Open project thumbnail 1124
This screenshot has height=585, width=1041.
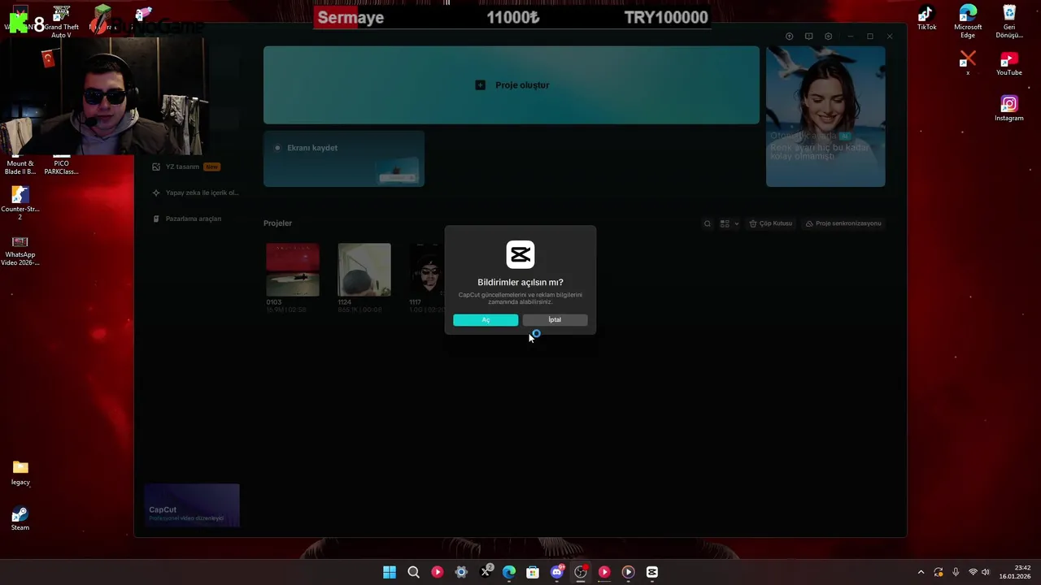(x=364, y=270)
